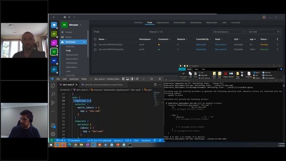Open actions menu for Pending pod row
286x161 pixels.
[277, 45]
